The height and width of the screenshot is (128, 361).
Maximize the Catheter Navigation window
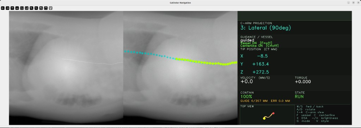click(353, 3)
